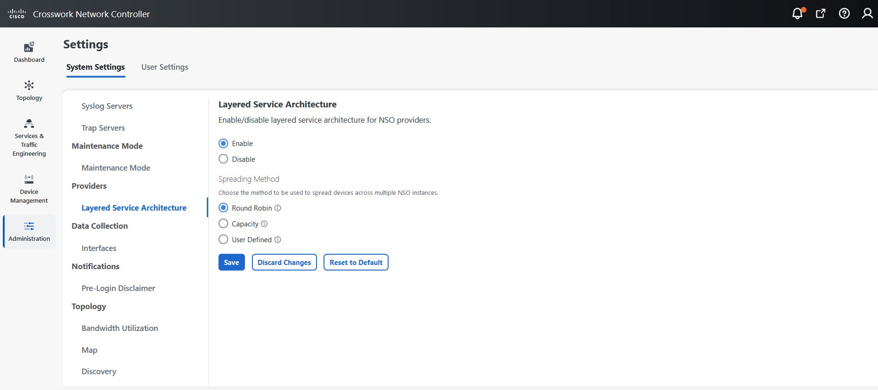The height and width of the screenshot is (390, 878).
Task: Select the Enable radio button
Action: 223,143
